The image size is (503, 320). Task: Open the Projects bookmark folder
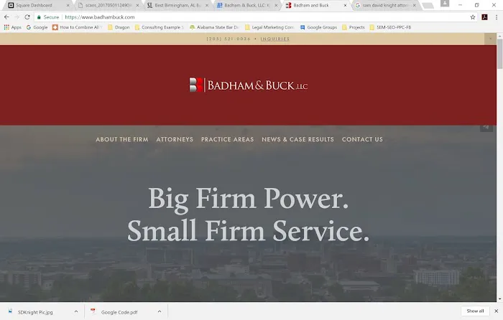[x=354, y=27]
